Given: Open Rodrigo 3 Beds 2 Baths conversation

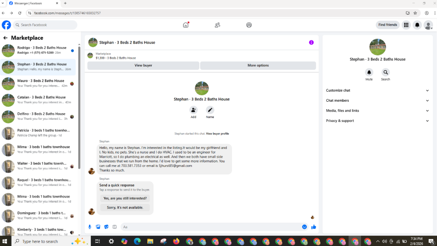Looking at the screenshot, I should tap(38, 50).
